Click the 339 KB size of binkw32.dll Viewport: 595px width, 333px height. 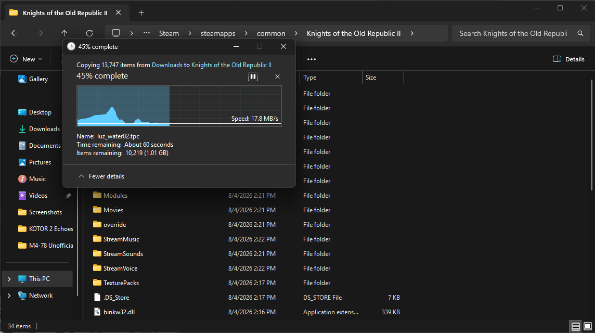click(391, 312)
